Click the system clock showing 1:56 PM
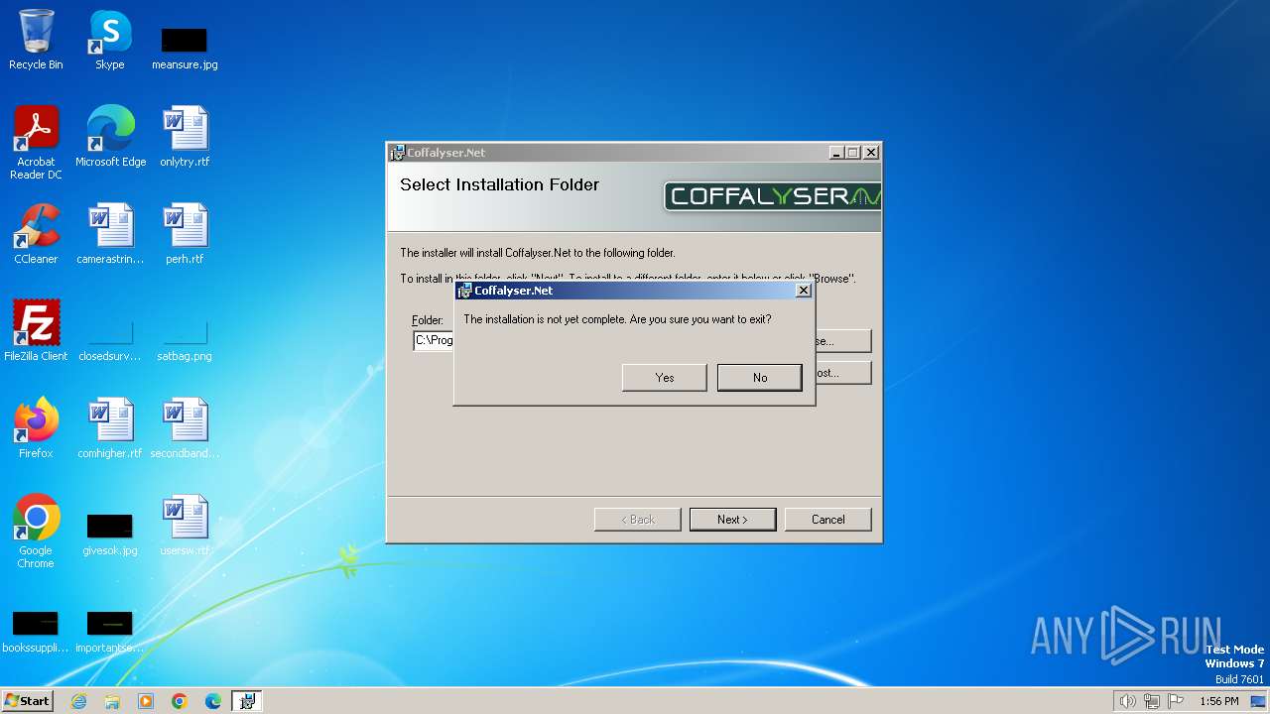This screenshot has width=1270, height=714. (1219, 701)
